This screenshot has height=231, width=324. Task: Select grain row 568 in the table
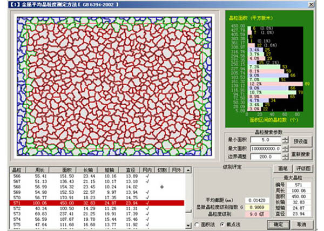tap(97, 187)
